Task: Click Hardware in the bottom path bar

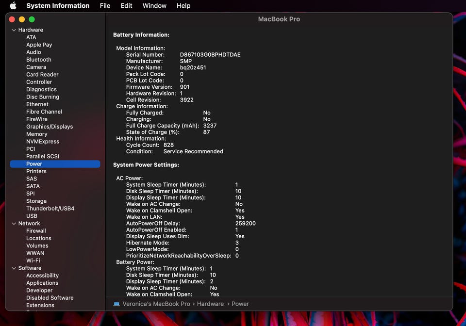Action: [x=210, y=304]
